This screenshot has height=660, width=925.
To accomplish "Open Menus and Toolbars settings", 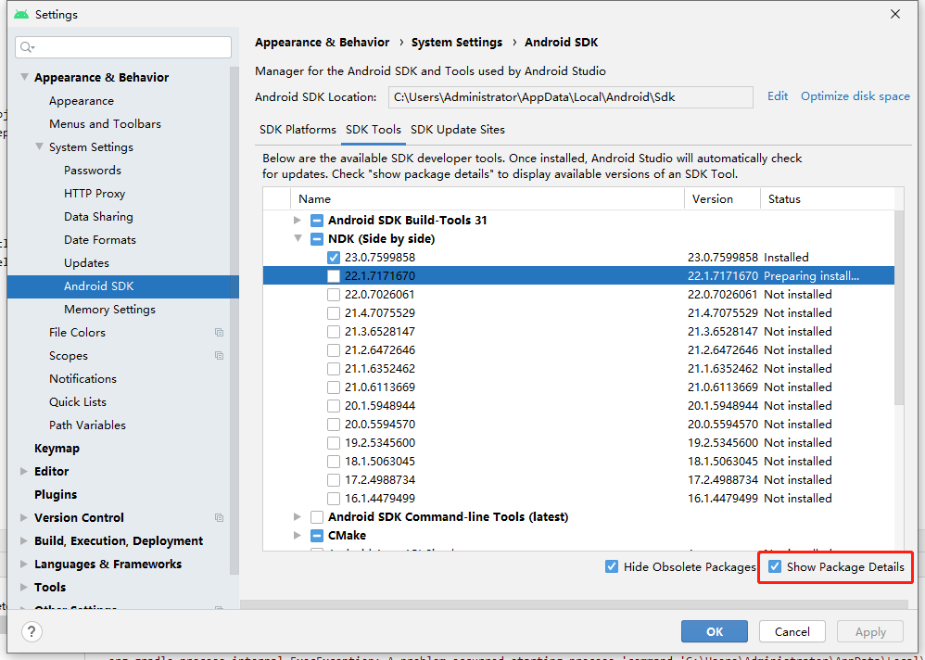I will pos(105,124).
